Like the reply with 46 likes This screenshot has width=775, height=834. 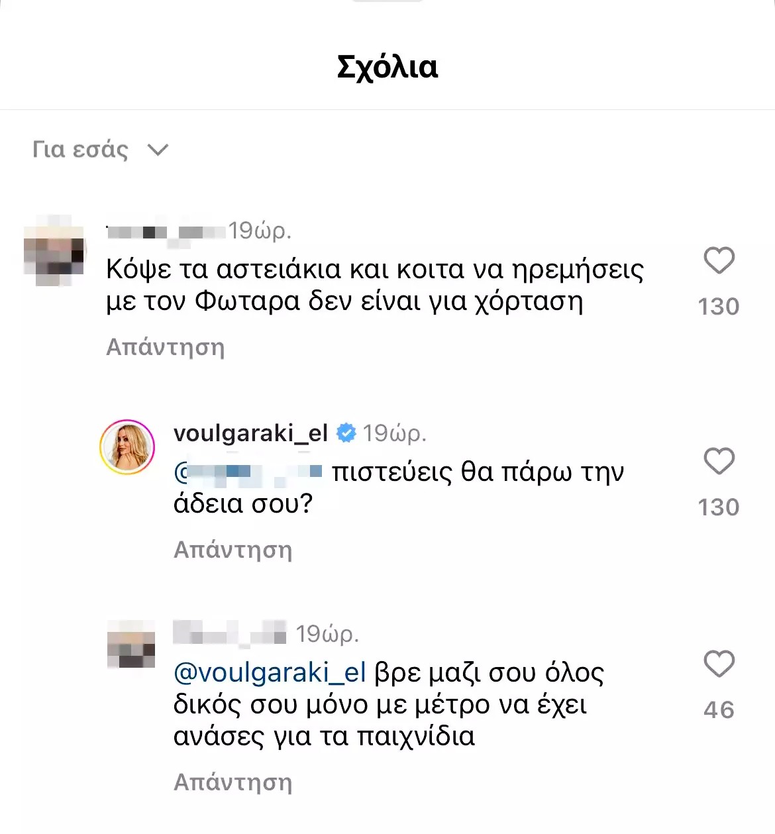pyautogui.click(x=719, y=664)
